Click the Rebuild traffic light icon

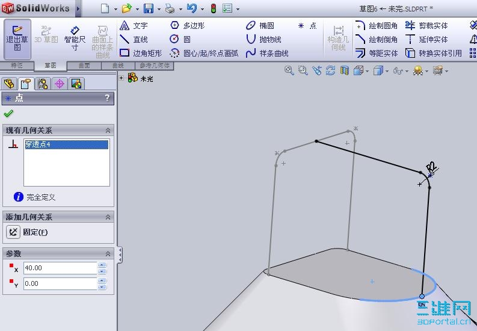[x=214, y=8]
